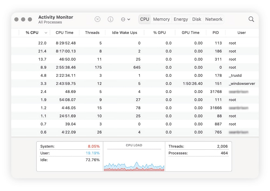This screenshot has height=191, width=270.
Task: Sort processes by Threads column
Action: pyautogui.click(x=92, y=32)
